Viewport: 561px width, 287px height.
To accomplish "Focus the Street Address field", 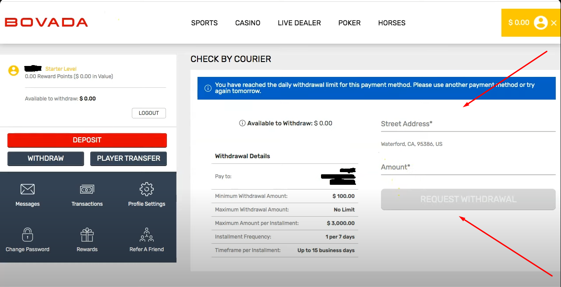I will click(x=468, y=124).
